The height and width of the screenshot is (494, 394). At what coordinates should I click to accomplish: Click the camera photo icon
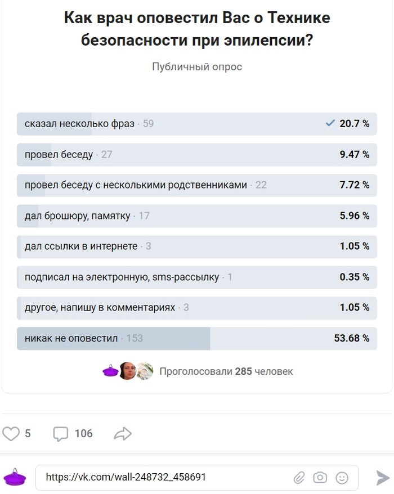coord(320,478)
